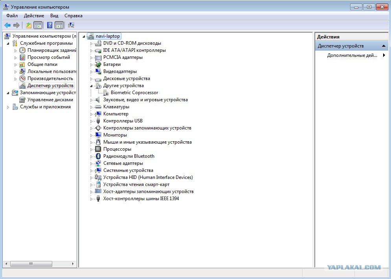This screenshot has width=391, height=279.
Task: Expand Дисковые устройства node
Action: 91,79
